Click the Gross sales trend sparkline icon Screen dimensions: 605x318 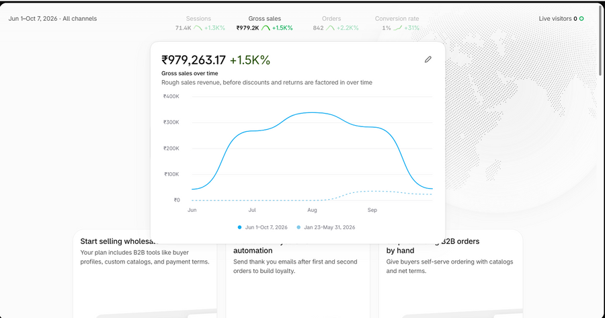pyautogui.click(x=266, y=28)
